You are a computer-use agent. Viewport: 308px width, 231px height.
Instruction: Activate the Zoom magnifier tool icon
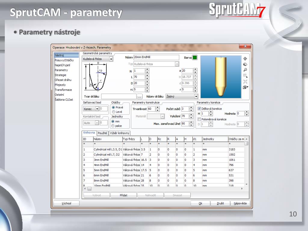[245, 70]
